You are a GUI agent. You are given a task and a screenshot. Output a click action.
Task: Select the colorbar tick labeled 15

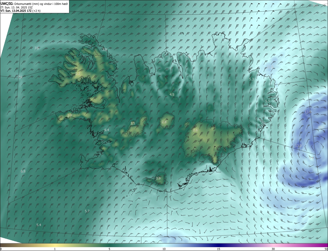pyautogui.click(x=219, y=249)
